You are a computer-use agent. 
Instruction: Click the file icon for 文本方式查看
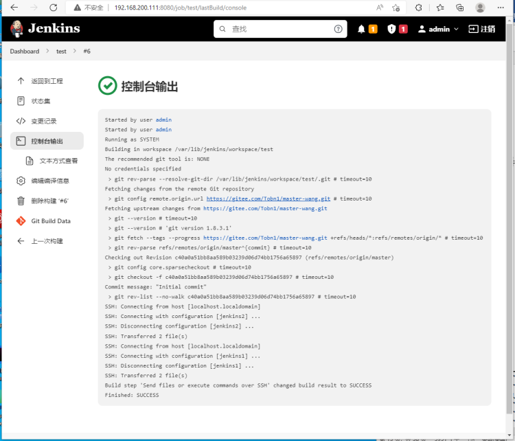[x=30, y=161]
